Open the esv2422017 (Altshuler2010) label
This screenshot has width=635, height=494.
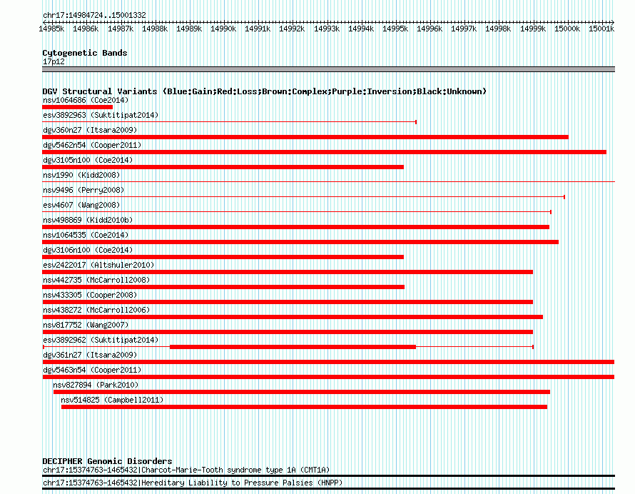pyautogui.click(x=98, y=265)
